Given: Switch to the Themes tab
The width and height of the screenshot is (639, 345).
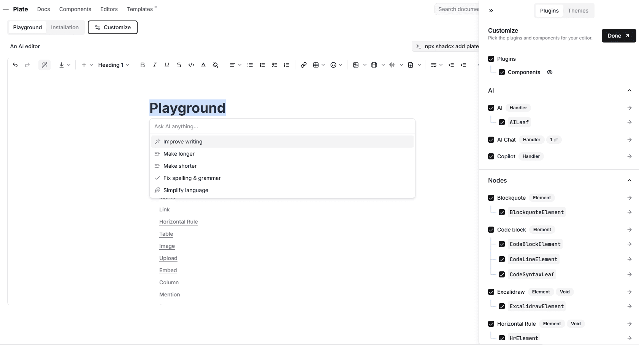Looking at the screenshot, I should 578,11.
